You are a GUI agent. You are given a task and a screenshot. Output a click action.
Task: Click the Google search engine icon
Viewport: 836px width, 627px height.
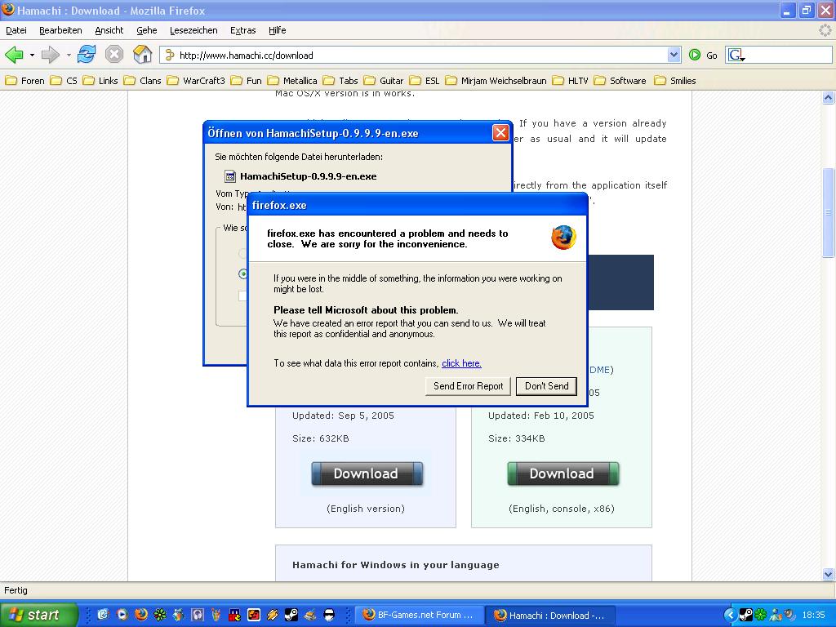tap(736, 55)
